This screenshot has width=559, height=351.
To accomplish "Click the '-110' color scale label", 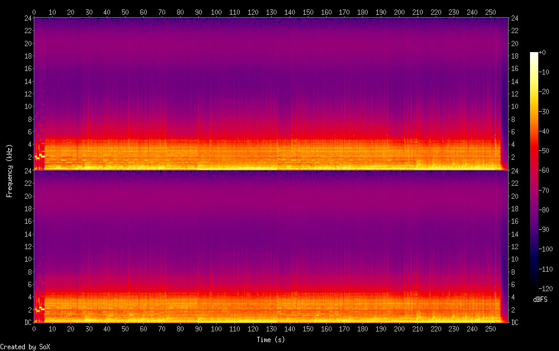I will click(546, 269).
